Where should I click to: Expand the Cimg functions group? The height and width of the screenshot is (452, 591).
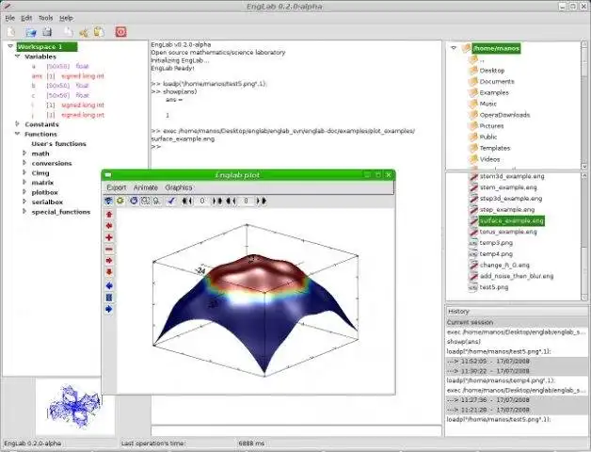(24, 173)
